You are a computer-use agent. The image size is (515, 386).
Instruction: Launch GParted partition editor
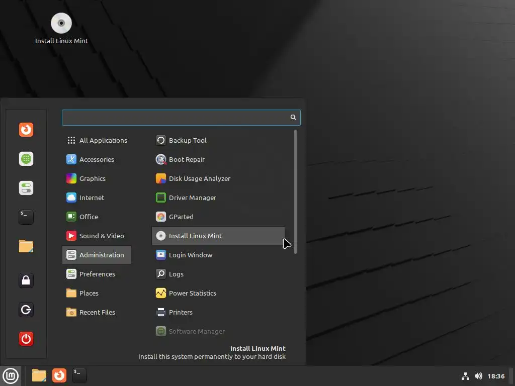point(218,217)
